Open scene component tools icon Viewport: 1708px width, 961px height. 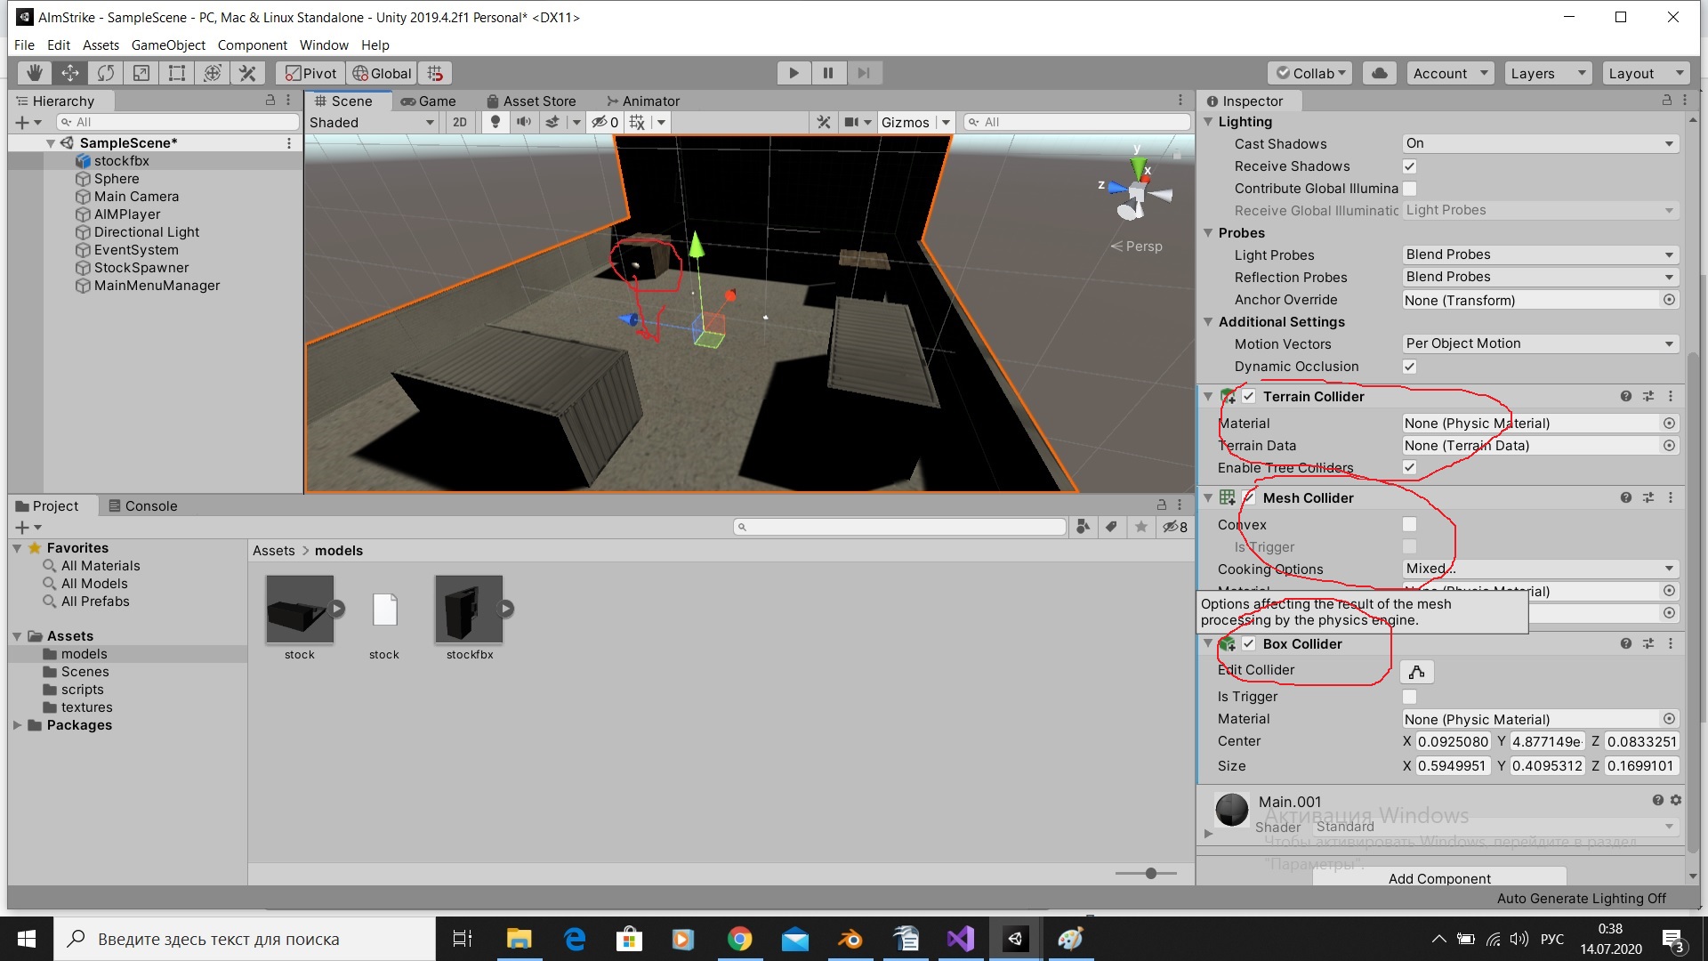point(824,122)
